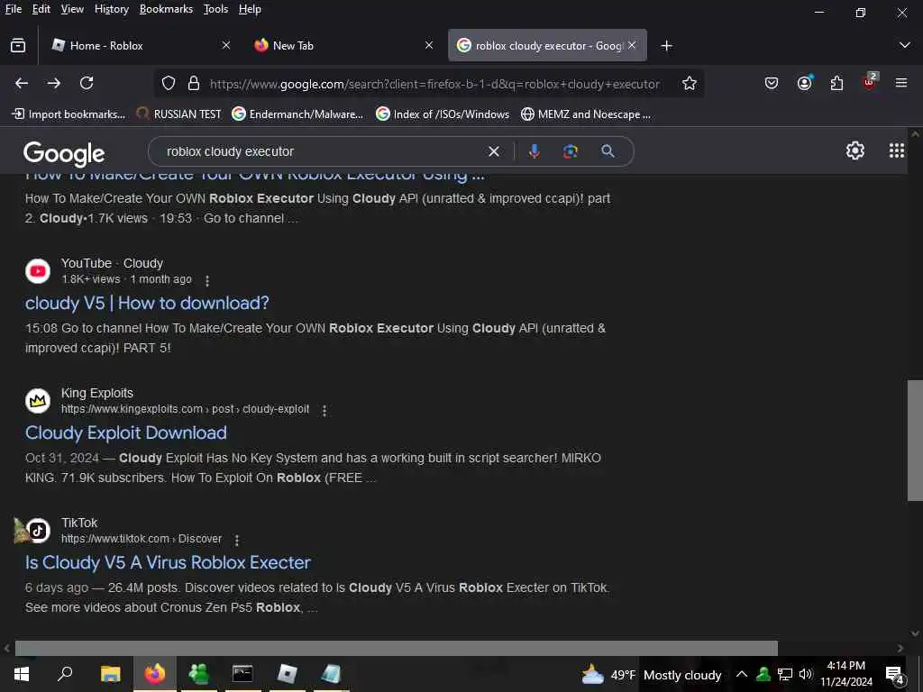Open Firefox hamburger application menu

pyautogui.click(x=901, y=83)
